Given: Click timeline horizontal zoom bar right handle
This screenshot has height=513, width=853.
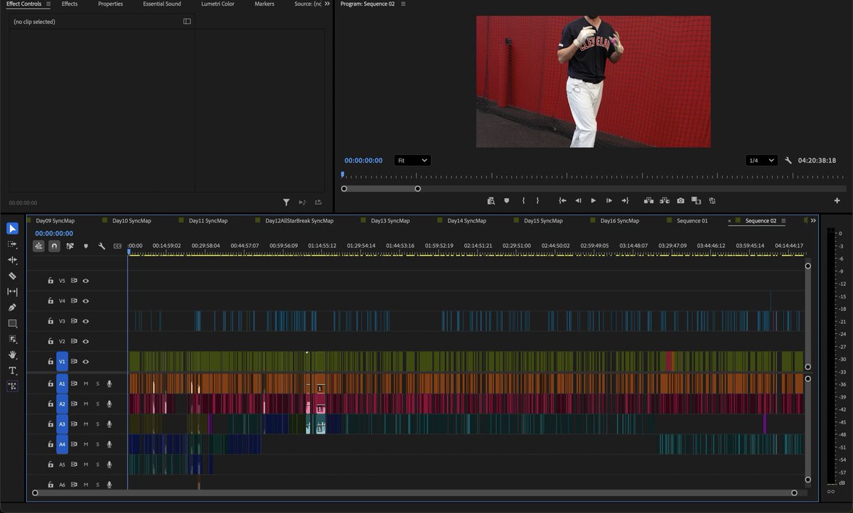Looking at the screenshot, I should click(x=795, y=492).
